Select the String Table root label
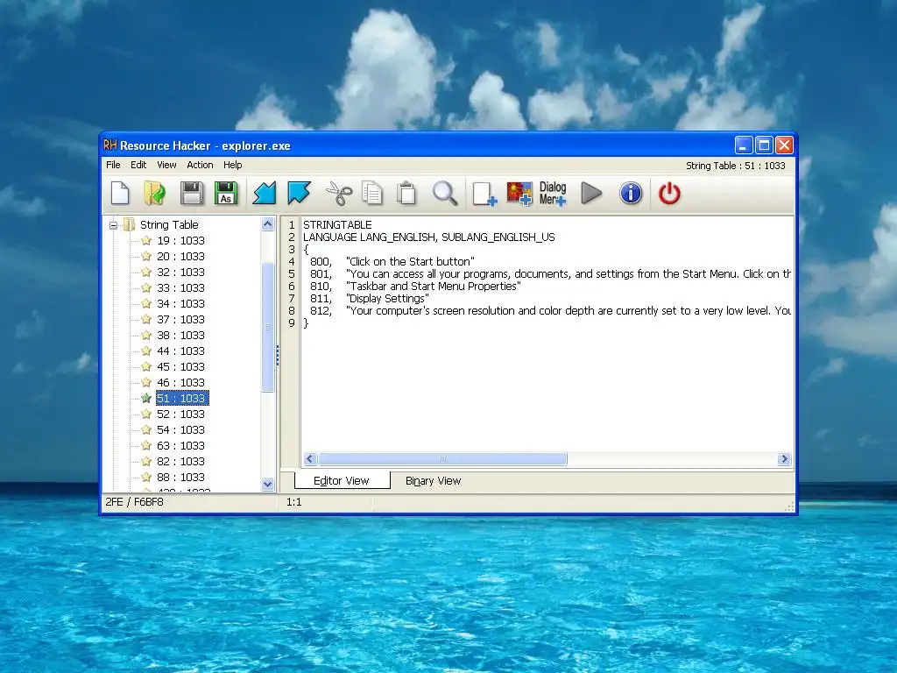This screenshot has height=673, width=897. point(169,224)
